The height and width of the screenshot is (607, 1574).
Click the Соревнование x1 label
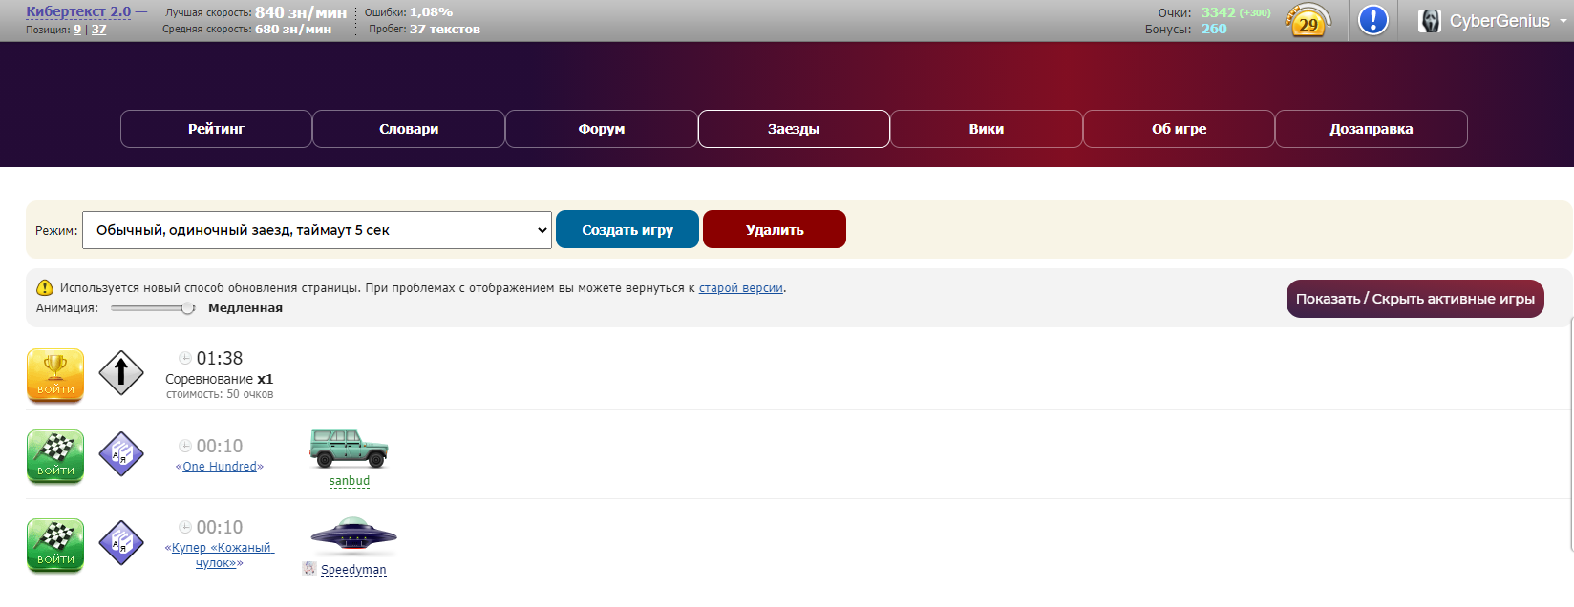[220, 379]
